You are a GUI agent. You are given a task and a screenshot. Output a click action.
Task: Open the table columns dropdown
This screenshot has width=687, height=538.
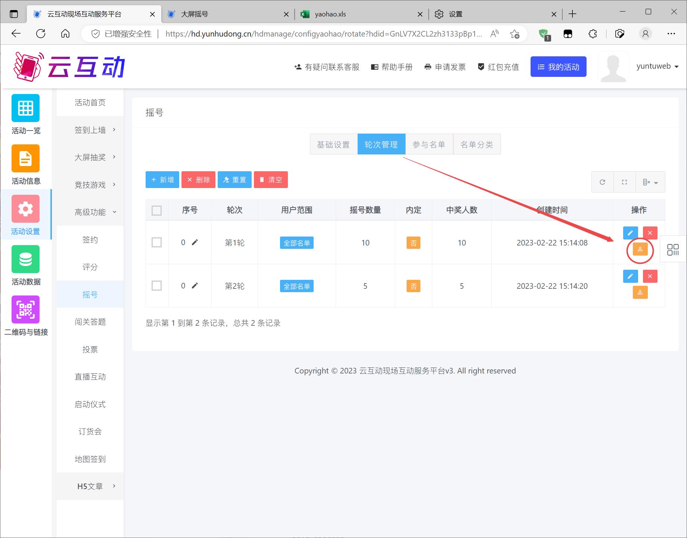(650, 182)
